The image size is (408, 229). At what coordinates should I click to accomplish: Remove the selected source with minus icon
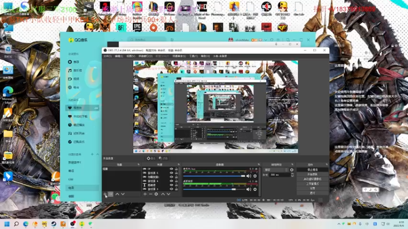[150, 194]
